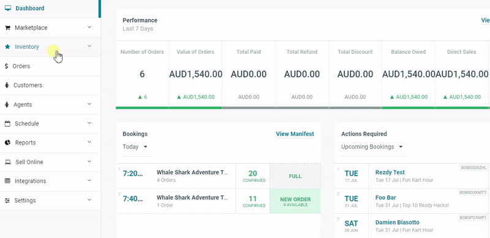Click the BOBSQXKMTT order code
The width and height of the screenshot is (490, 238).
473,193
